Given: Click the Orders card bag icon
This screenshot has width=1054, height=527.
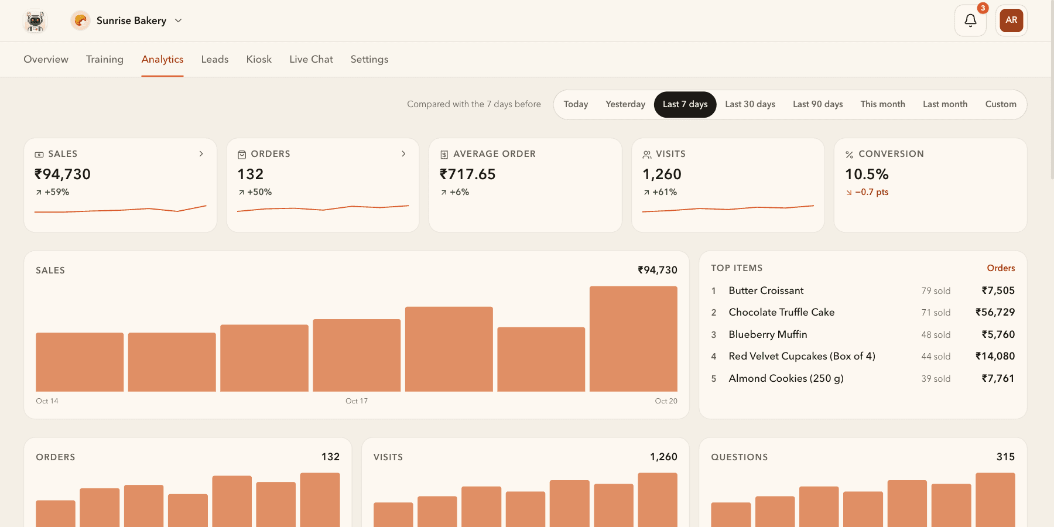Looking at the screenshot, I should pyautogui.click(x=242, y=155).
